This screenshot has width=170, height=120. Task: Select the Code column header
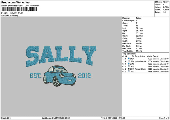(150, 56)
